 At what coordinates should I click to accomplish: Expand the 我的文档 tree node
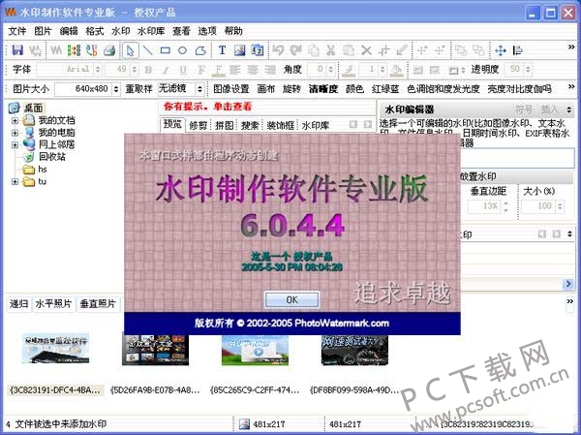pyautogui.click(x=15, y=120)
